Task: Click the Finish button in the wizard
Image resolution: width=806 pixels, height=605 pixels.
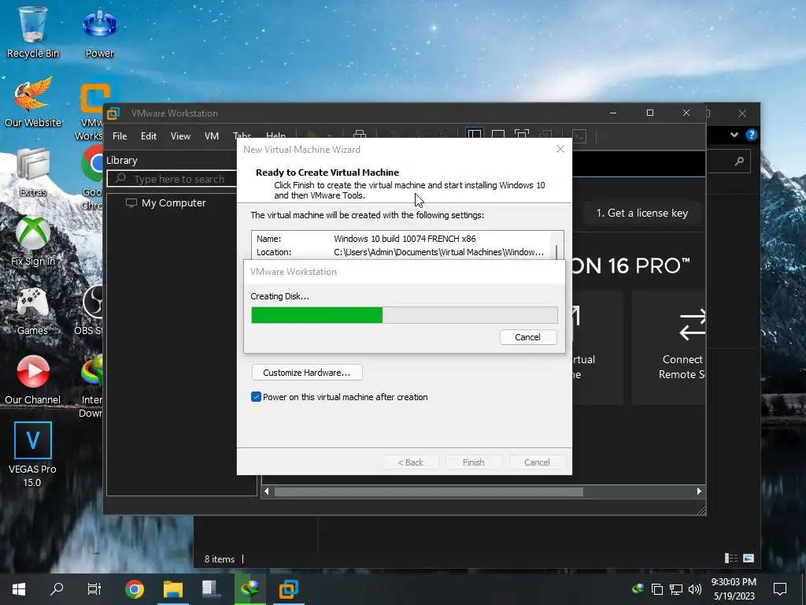Action: (x=473, y=462)
